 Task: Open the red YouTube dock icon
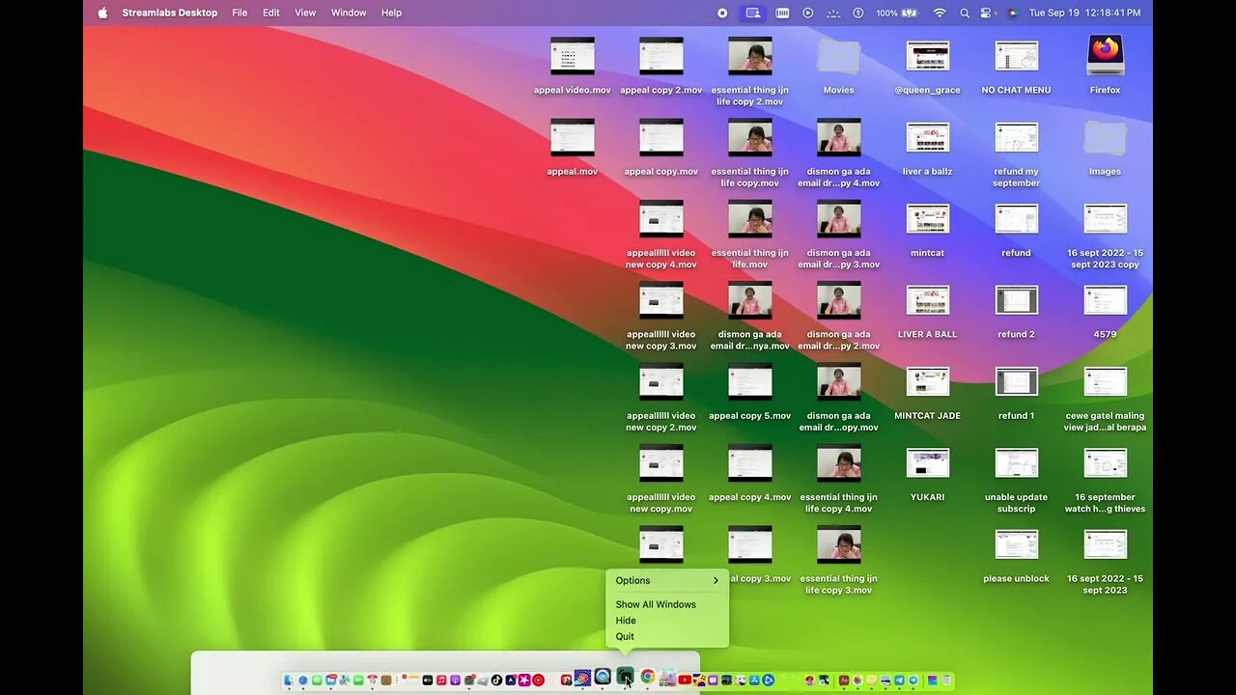(685, 680)
